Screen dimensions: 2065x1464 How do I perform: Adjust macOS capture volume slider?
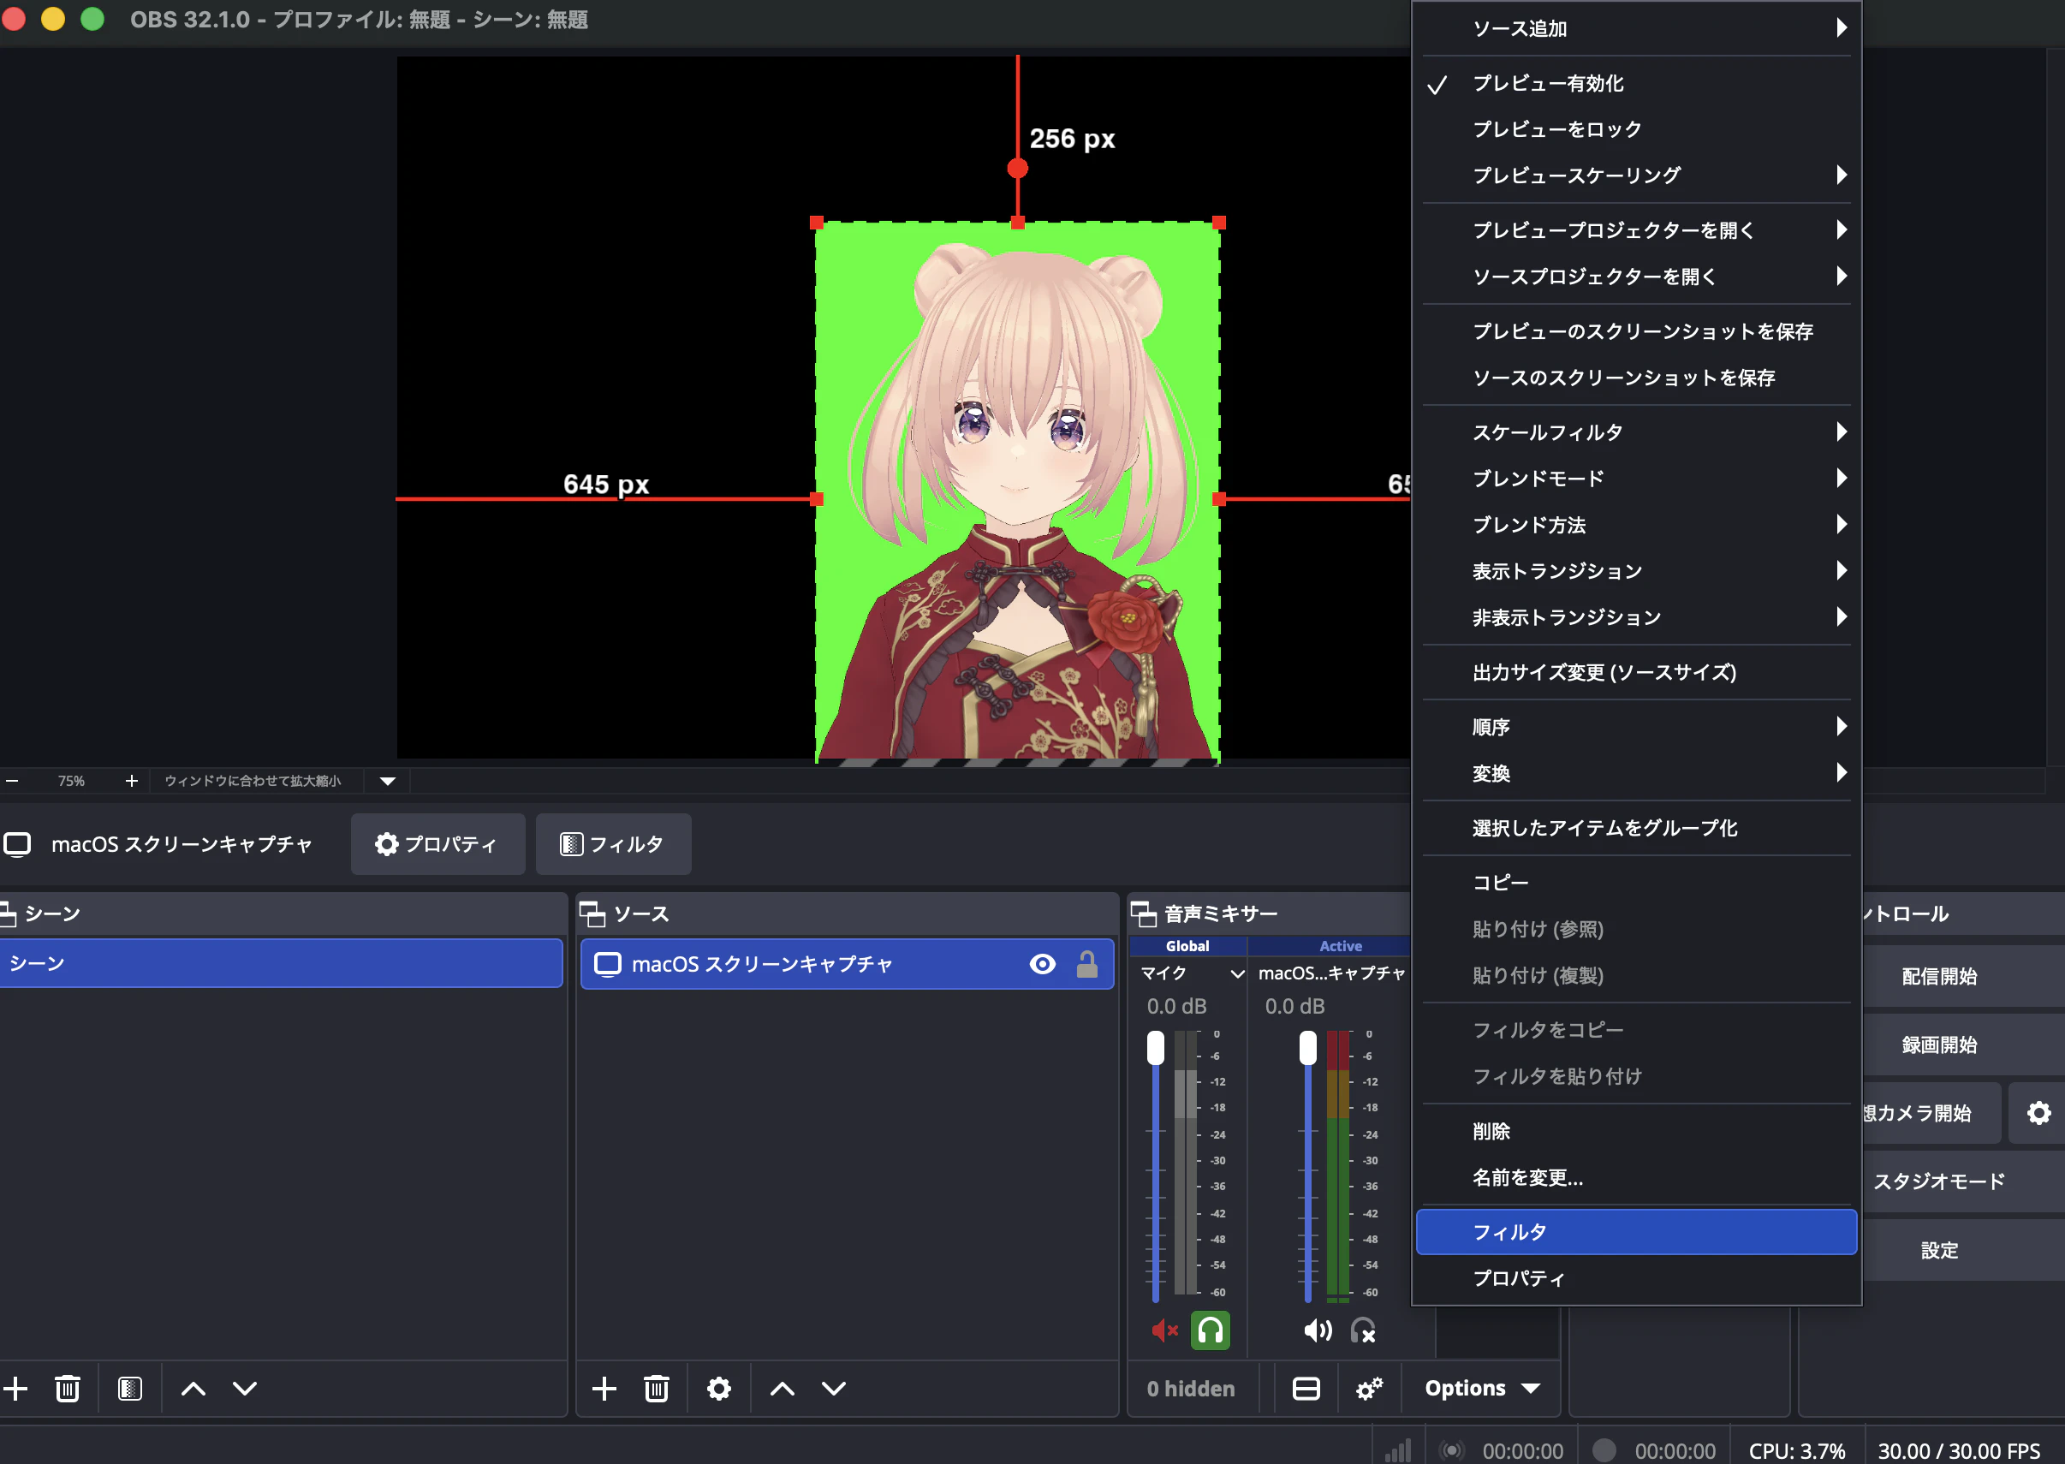pos(1307,1049)
